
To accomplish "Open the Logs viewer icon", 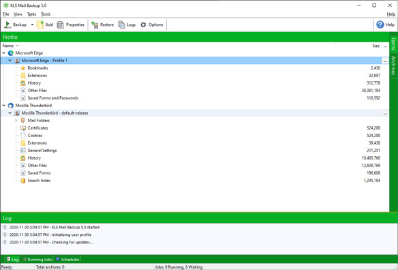I will [121, 25].
